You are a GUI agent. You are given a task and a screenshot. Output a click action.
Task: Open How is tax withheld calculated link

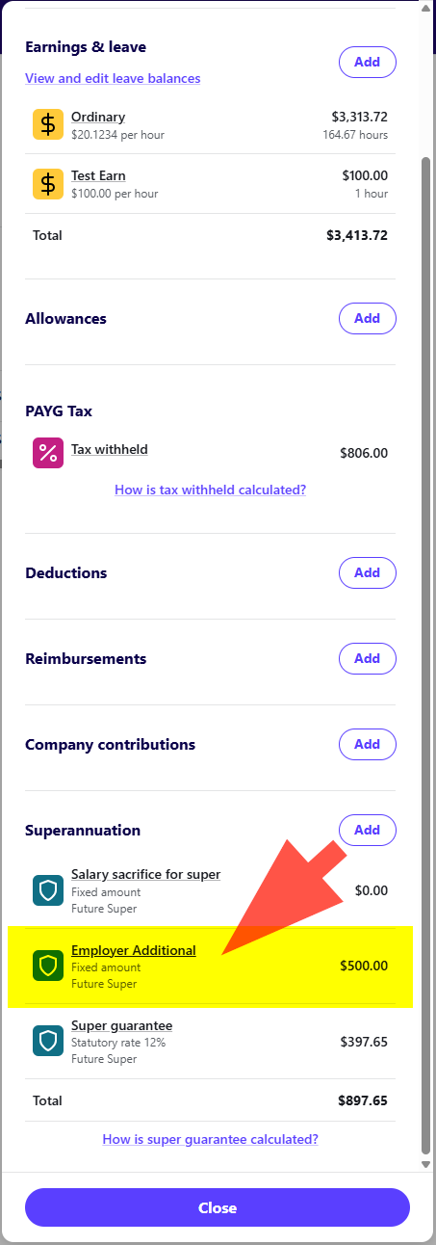[x=210, y=490]
